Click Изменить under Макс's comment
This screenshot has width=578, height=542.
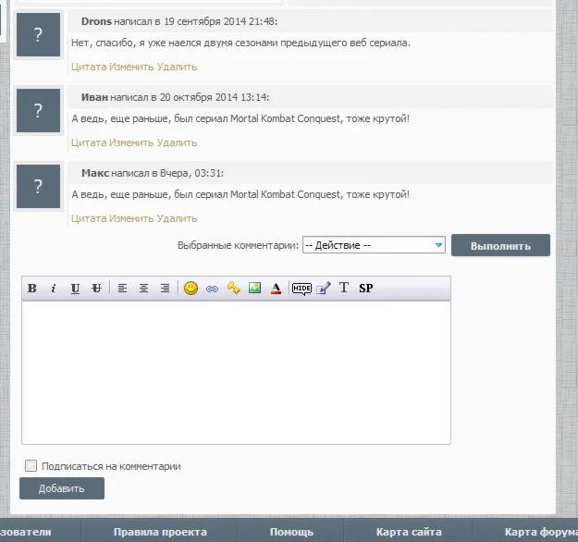(131, 218)
